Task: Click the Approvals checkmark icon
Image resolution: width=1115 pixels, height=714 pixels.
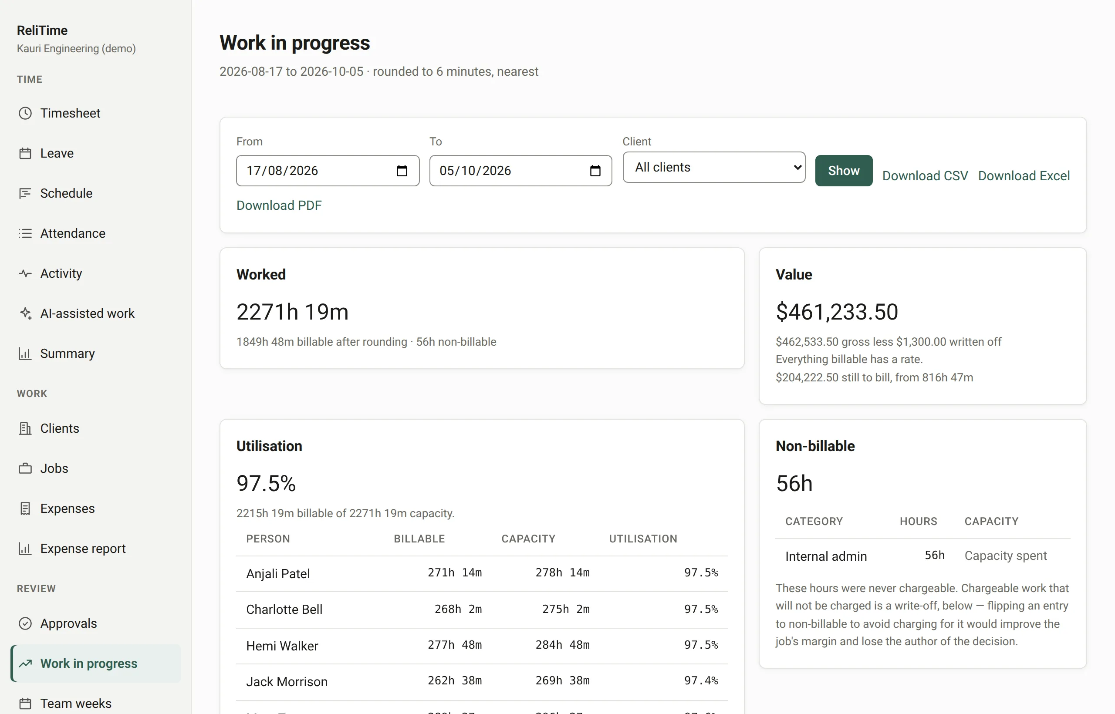Action: point(25,623)
